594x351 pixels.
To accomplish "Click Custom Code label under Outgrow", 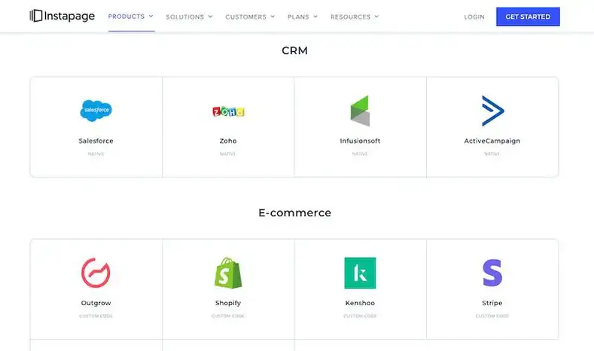I will coord(96,316).
